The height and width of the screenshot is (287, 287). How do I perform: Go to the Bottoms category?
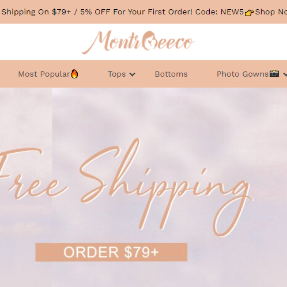point(171,74)
